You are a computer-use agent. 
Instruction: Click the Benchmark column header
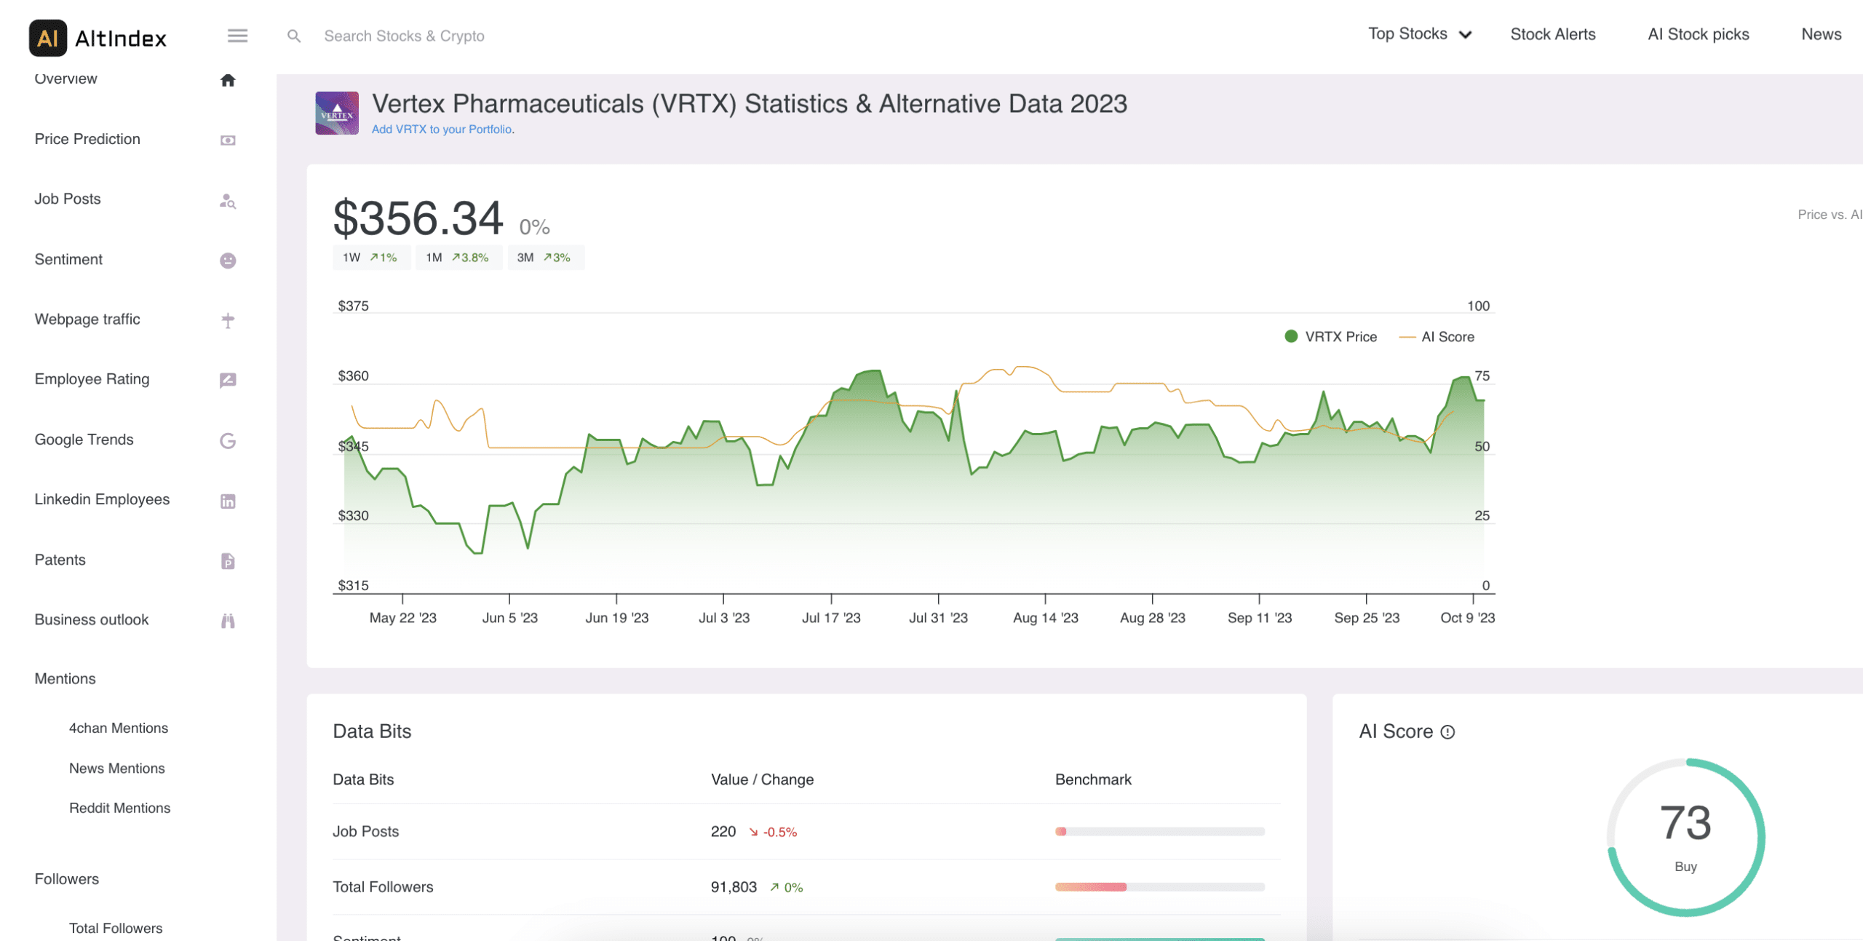[x=1093, y=779]
